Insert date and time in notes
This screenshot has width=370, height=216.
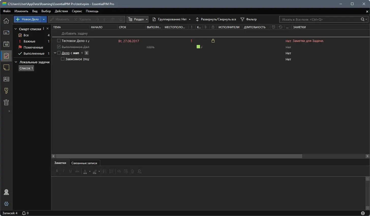126,171
